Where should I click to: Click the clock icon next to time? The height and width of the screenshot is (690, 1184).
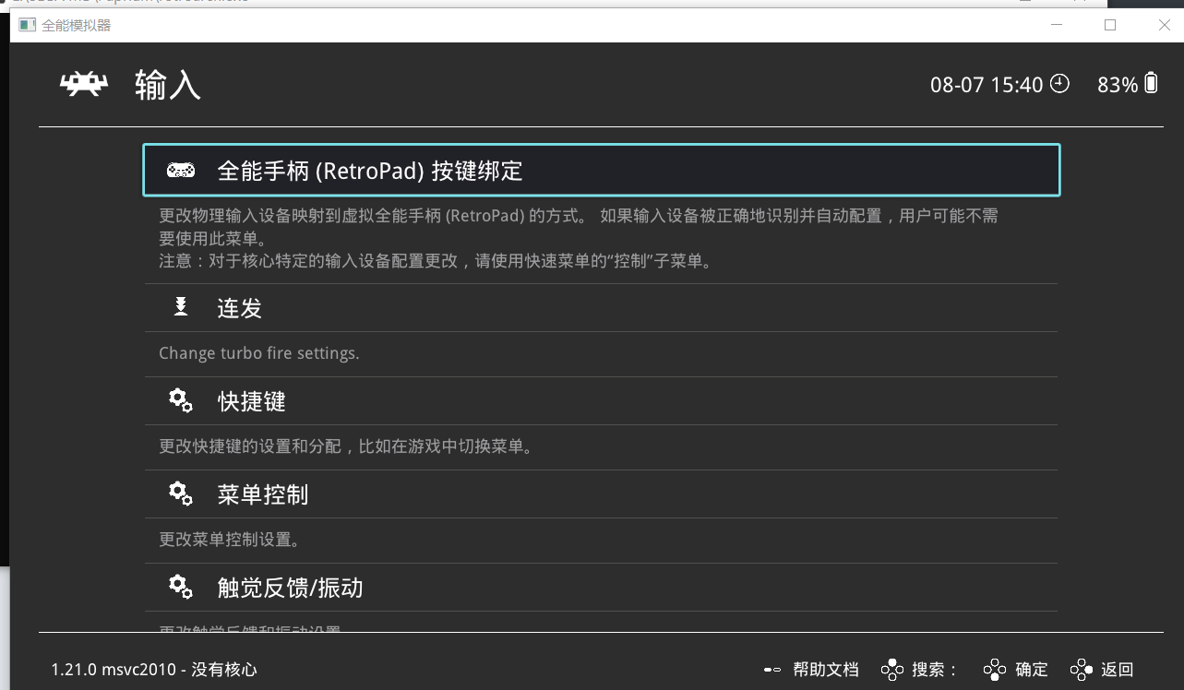pyautogui.click(x=1060, y=84)
